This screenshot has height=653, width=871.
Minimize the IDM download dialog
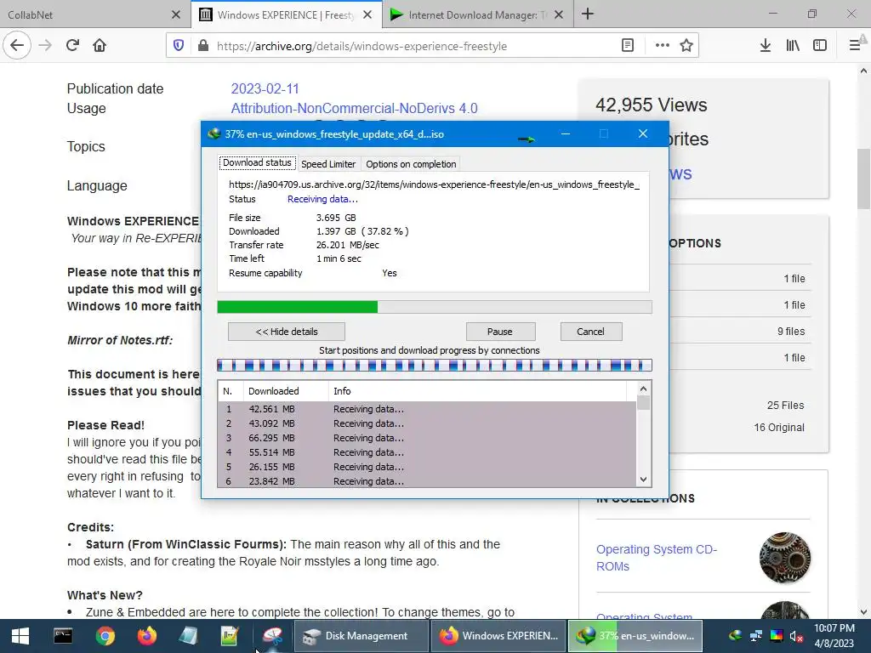point(566,133)
